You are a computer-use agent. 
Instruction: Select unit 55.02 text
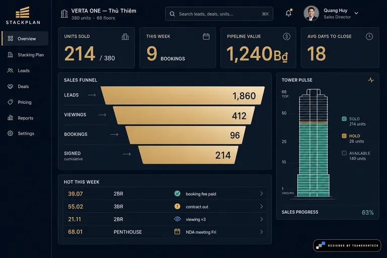coord(75,207)
